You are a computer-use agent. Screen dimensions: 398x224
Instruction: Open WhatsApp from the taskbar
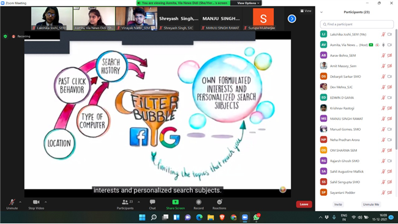(x=257, y=217)
